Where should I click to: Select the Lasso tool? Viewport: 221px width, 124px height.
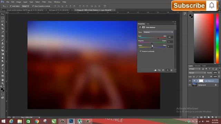click(x=2, y=21)
